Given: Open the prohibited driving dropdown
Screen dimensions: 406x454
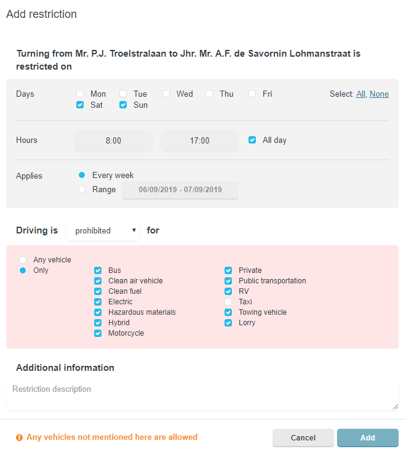Looking at the screenshot, I should click(103, 231).
